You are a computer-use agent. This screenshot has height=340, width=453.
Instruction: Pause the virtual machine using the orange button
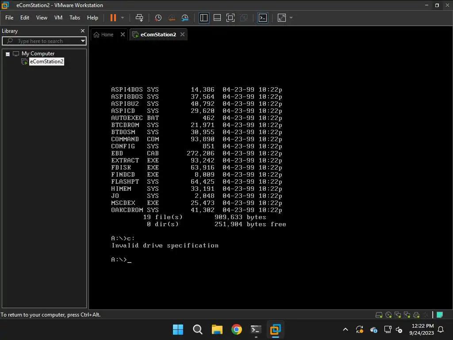(113, 18)
